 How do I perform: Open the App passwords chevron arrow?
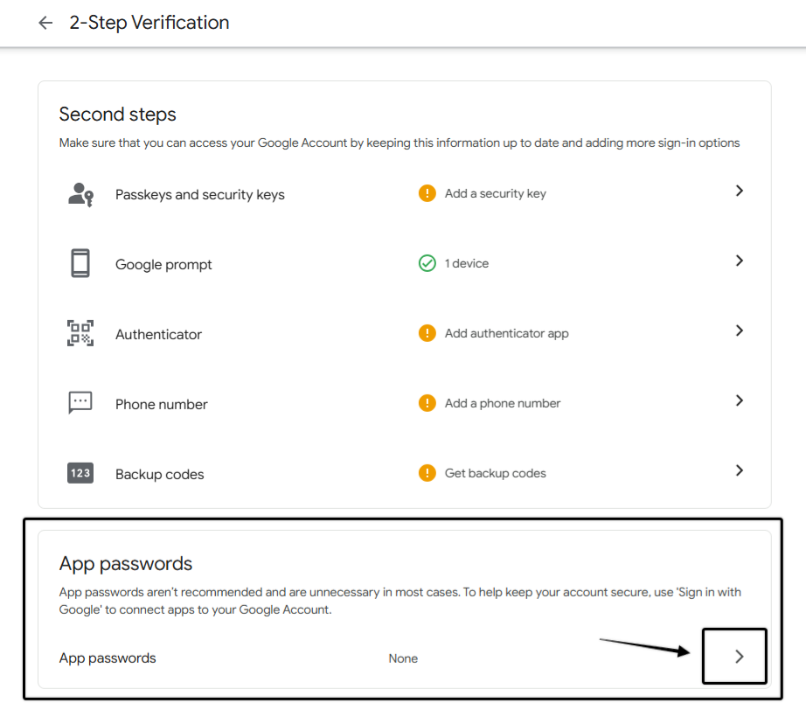pos(740,657)
